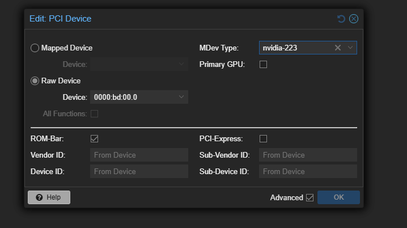Screen dimensions: 407x228
Task: Clear the MDev Type value with X icon
Action: pyautogui.click(x=338, y=48)
